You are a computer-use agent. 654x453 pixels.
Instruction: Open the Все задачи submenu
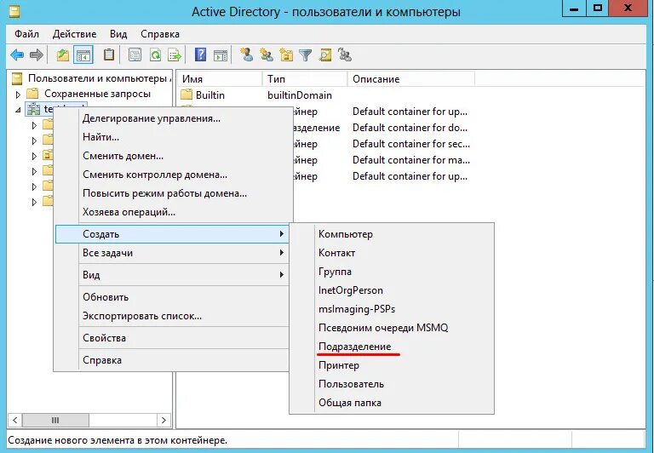pos(172,253)
